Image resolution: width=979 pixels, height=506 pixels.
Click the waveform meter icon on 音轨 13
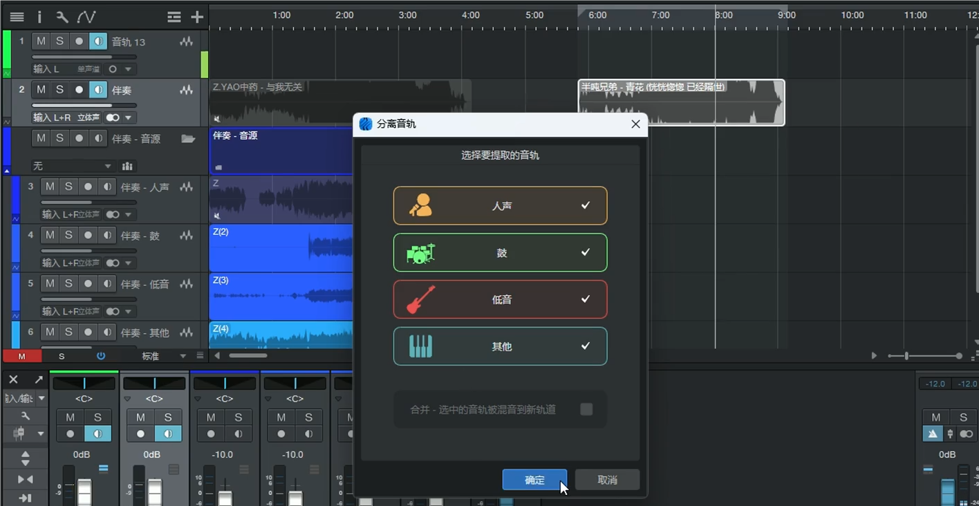pyautogui.click(x=186, y=41)
